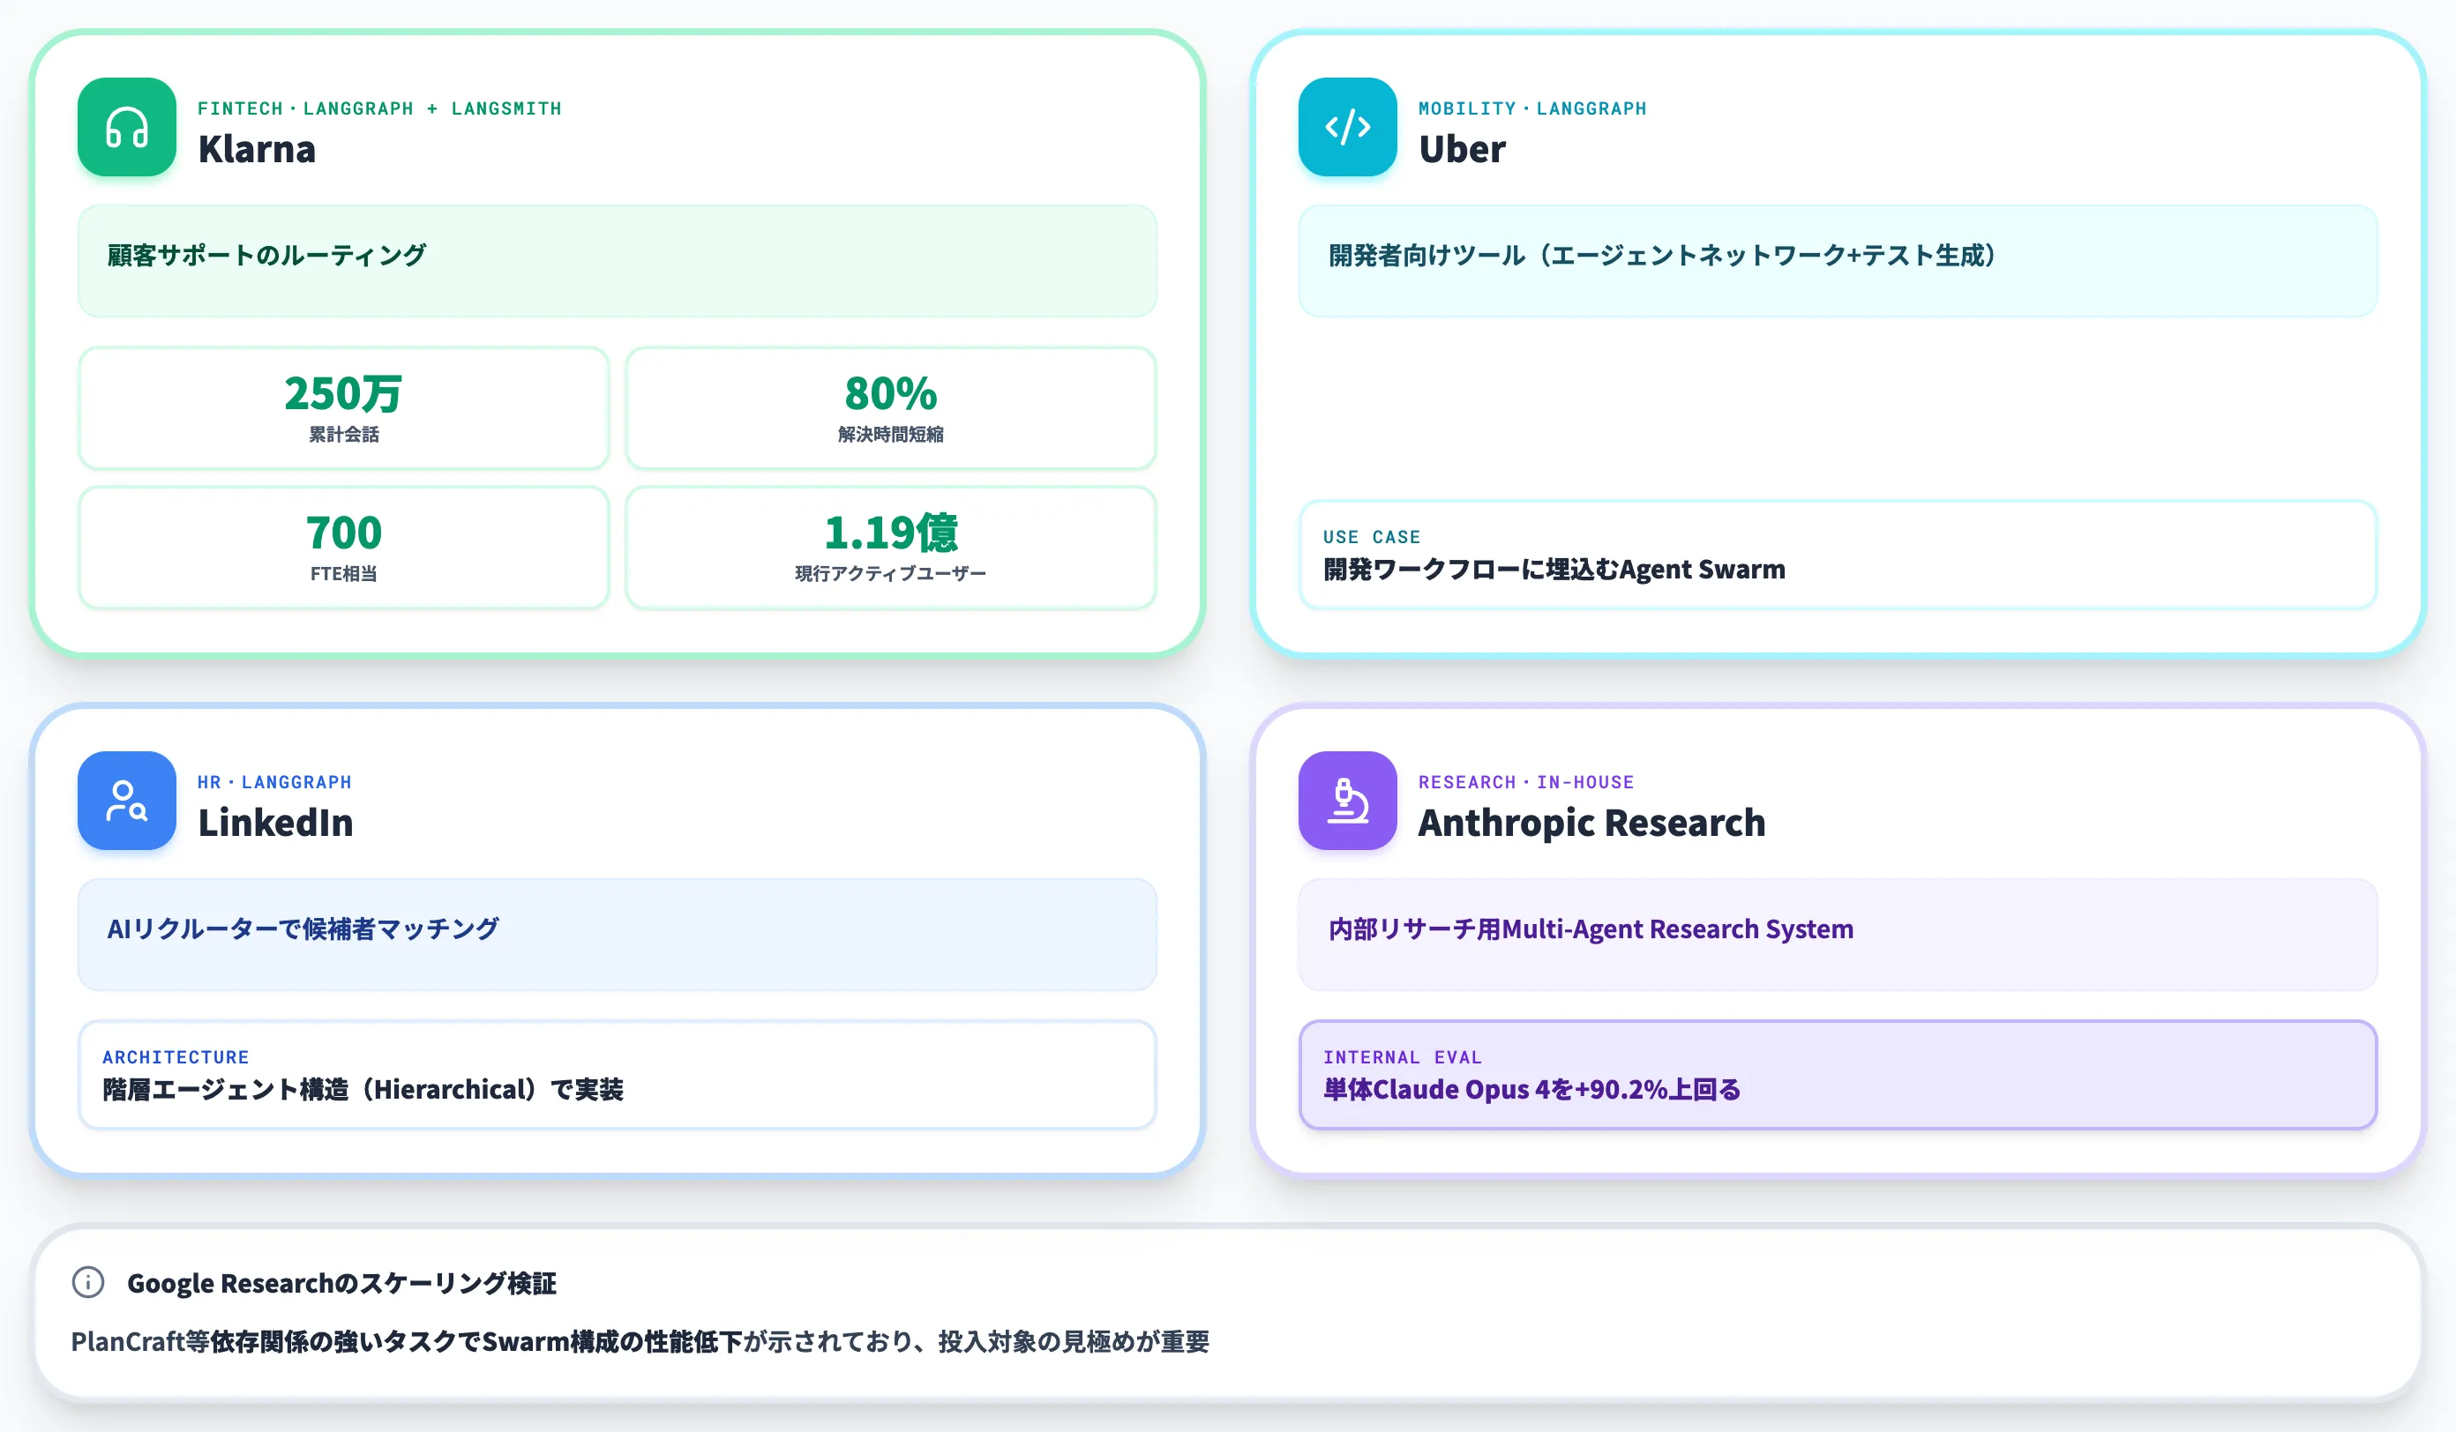This screenshot has width=2456, height=1432.
Task: Select the Uber heading
Action: pyautogui.click(x=1462, y=149)
